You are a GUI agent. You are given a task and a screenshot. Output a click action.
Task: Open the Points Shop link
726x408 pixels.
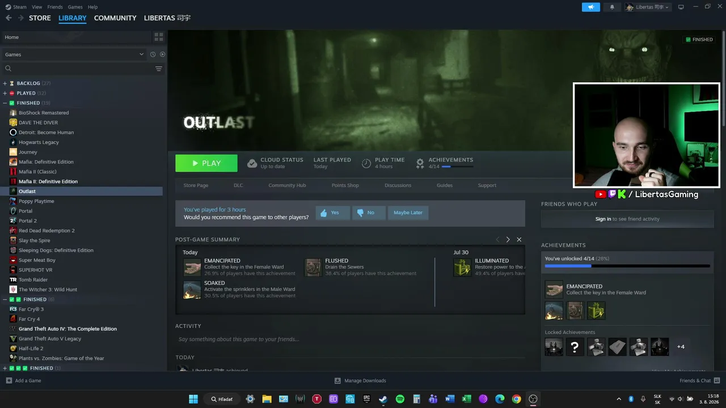tap(345, 185)
